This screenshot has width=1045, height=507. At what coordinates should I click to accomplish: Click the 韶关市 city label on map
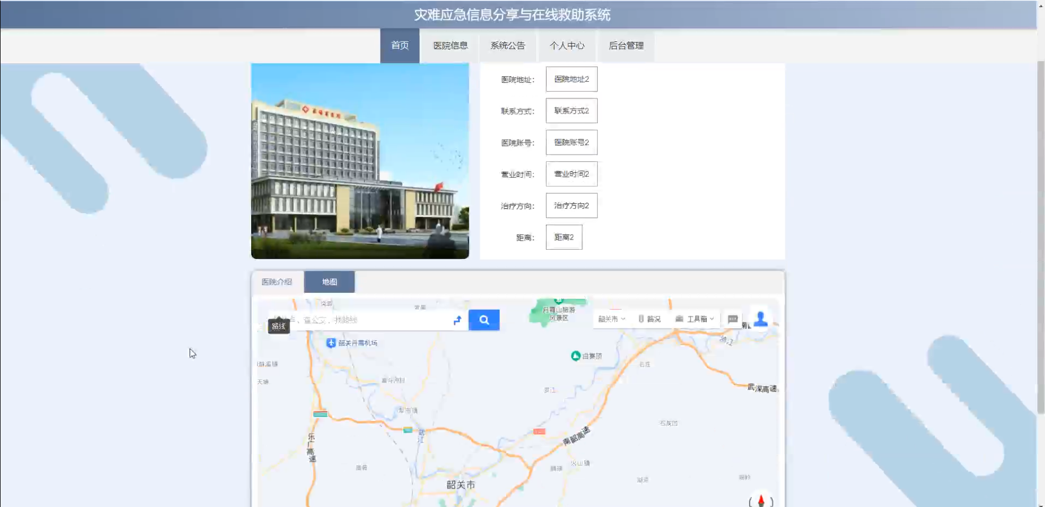click(x=460, y=485)
